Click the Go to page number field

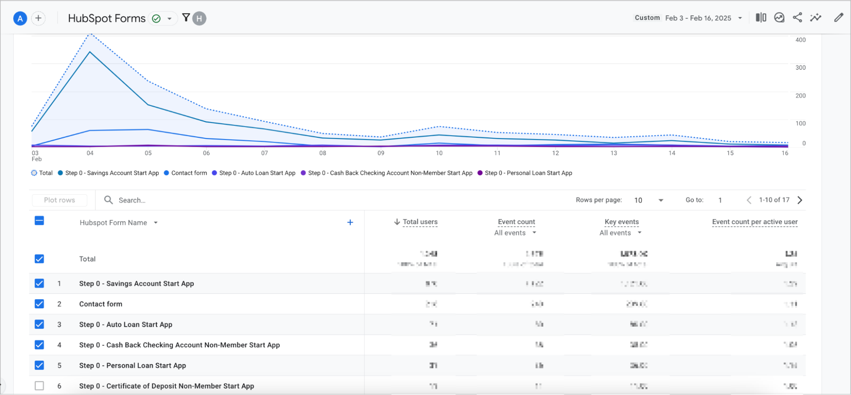click(720, 200)
